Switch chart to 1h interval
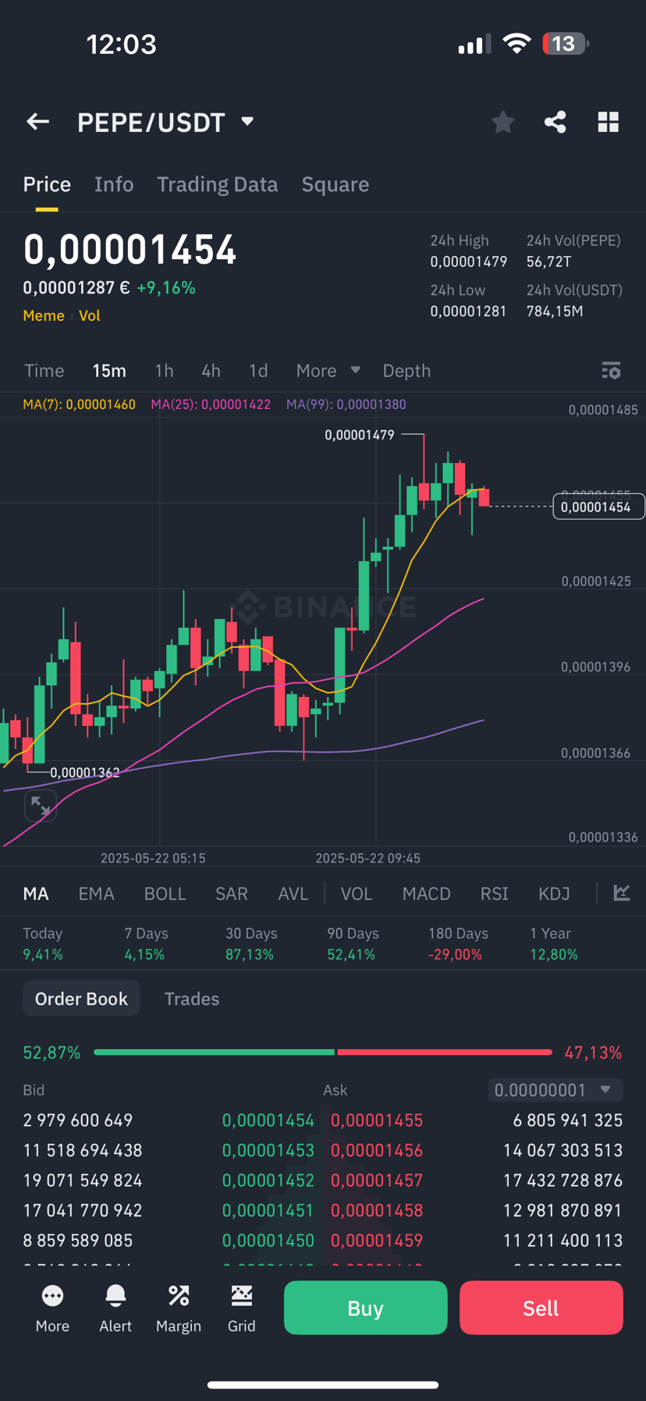646x1401 pixels. click(x=164, y=371)
